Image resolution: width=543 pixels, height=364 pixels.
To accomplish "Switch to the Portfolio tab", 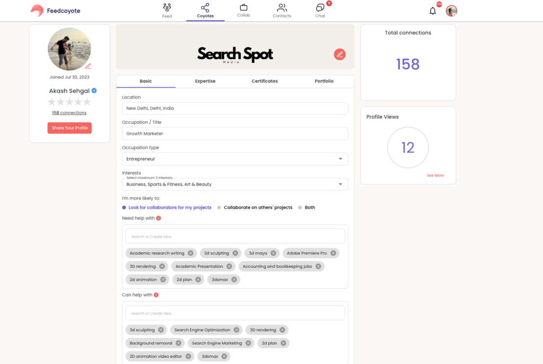I will tap(324, 81).
